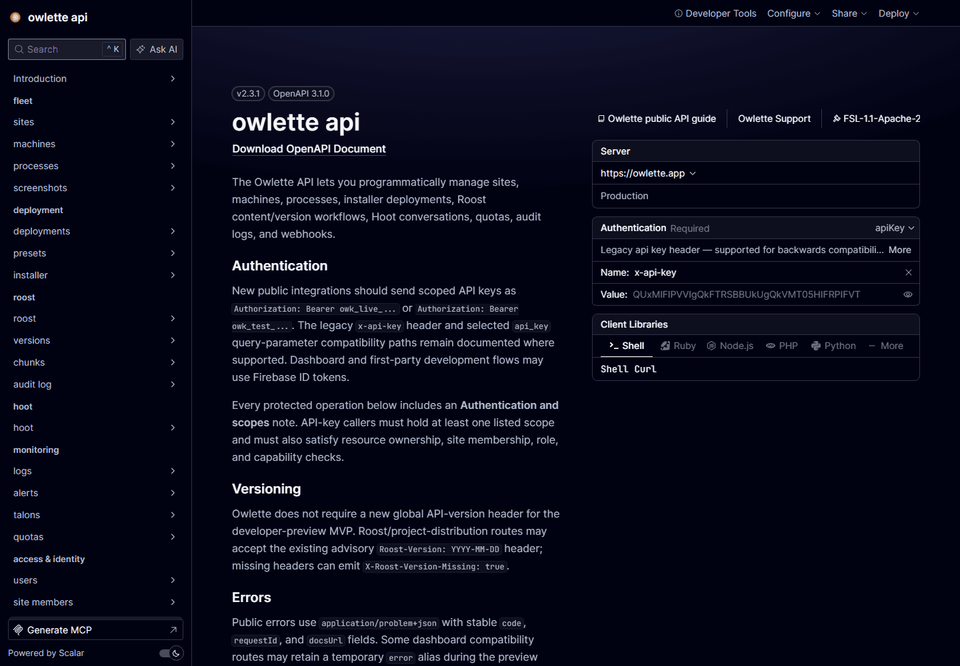Toggle API key value visibility eye icon
This screenshot has width=960, height=666.
908,294
